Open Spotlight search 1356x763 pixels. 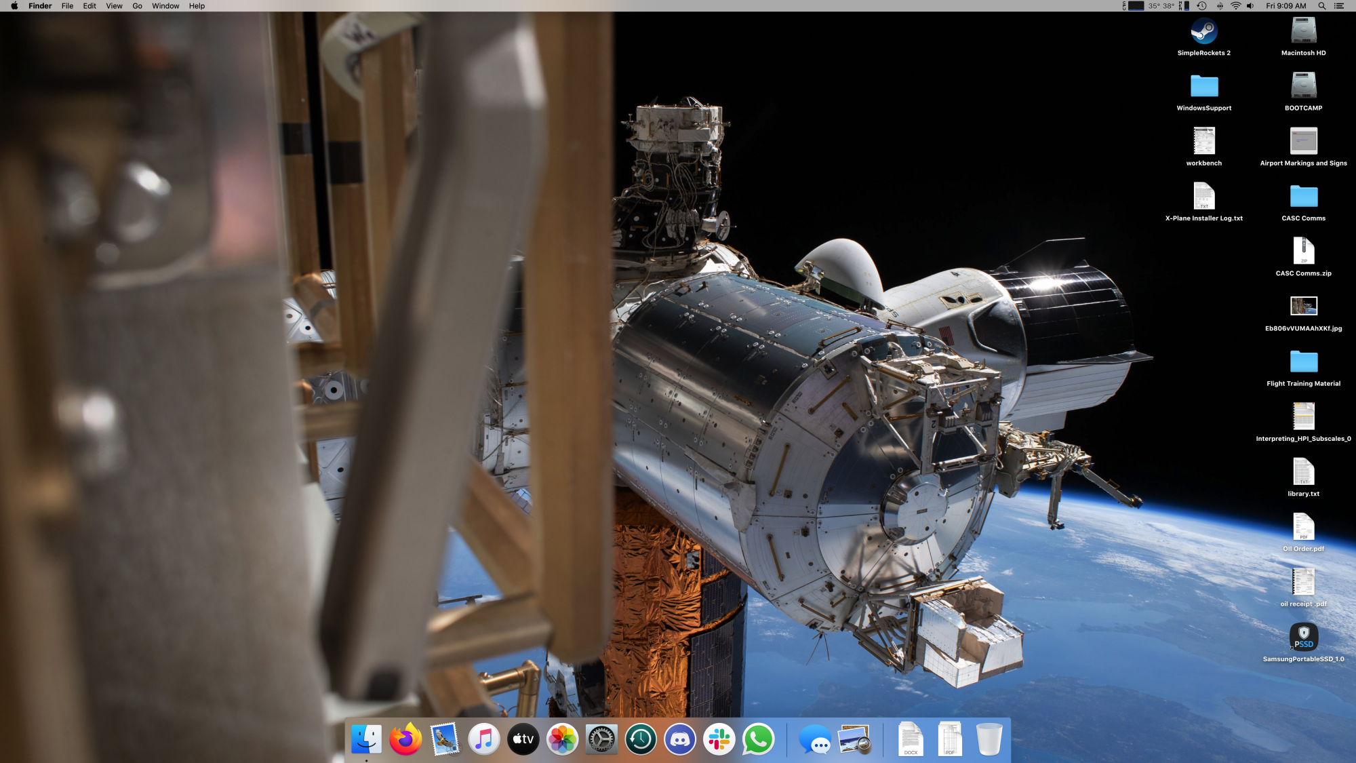(x=1321, y=5)
